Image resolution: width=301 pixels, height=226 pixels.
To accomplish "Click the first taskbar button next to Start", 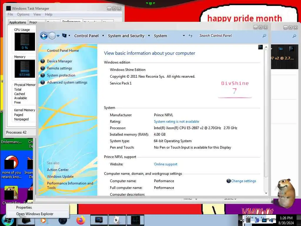I will click(26, 220).
